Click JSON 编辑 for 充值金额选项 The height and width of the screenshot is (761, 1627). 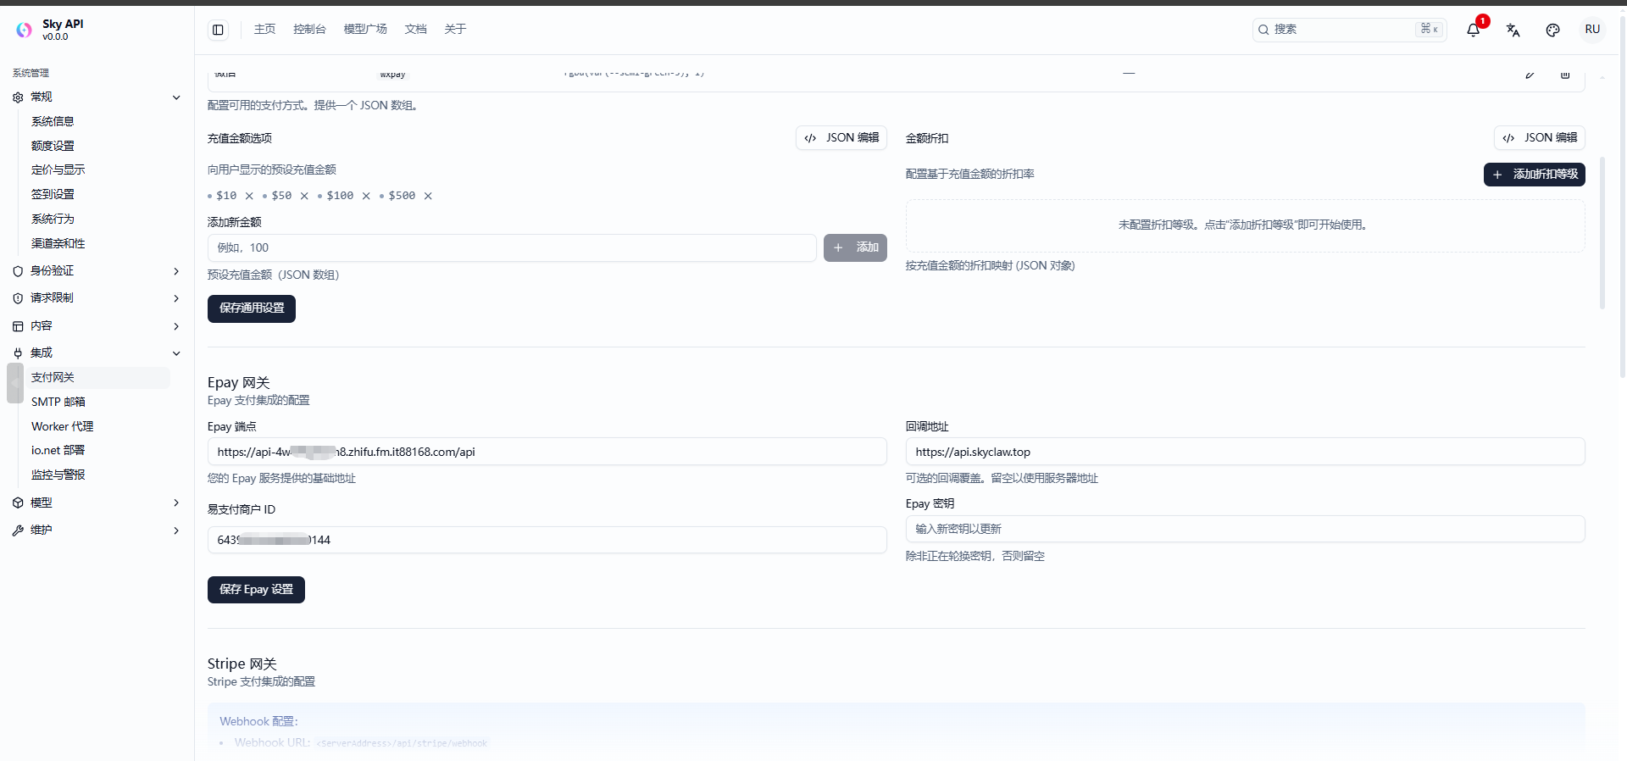(841, 138)
